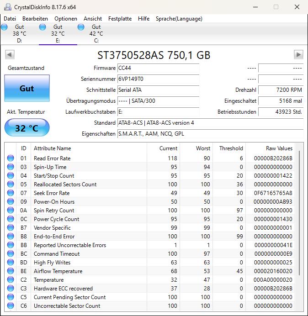Click blue status icon for End-to-End Error
The image size is (308, 316).
[x=11, y=236]
